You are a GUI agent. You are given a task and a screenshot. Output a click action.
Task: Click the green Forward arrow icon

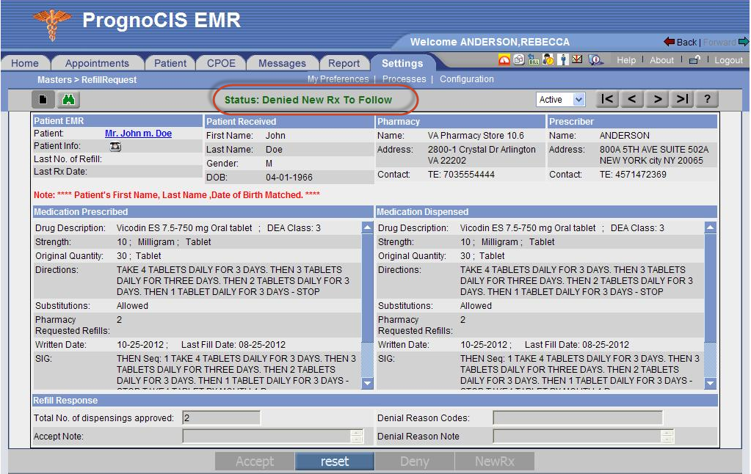[744, 42]
